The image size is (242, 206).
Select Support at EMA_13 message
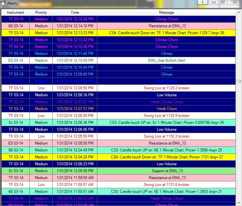(167, 171)
